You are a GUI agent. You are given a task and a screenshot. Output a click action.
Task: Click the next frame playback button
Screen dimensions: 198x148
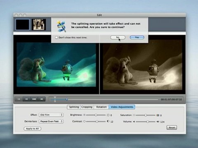pos(42,99)
